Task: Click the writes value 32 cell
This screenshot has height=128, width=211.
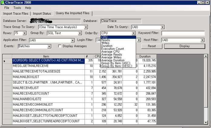Action: click(130, 105)
